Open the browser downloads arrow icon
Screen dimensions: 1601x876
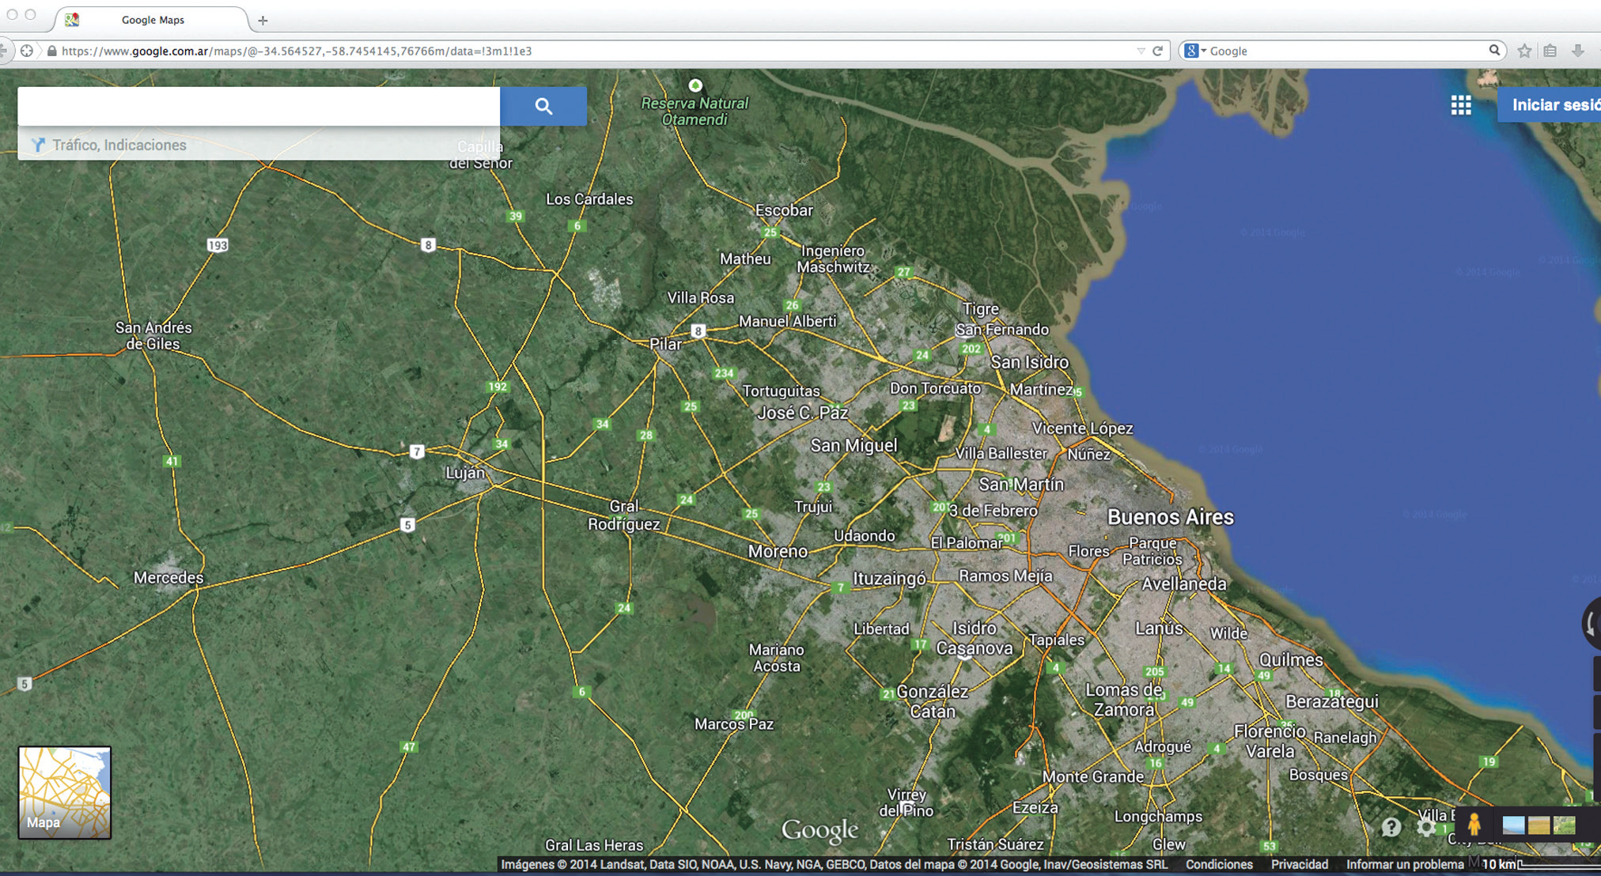click(1577, 51)
